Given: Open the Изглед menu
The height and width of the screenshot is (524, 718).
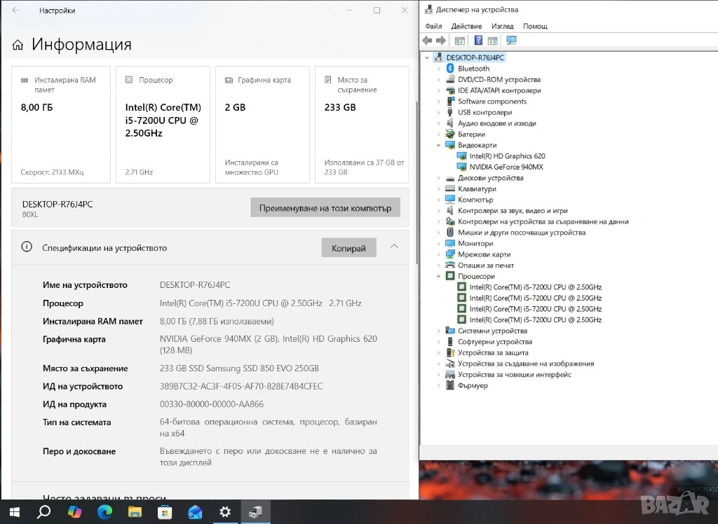Looking at the screenshot, I should pyautogui.click(x=502, y=26).
